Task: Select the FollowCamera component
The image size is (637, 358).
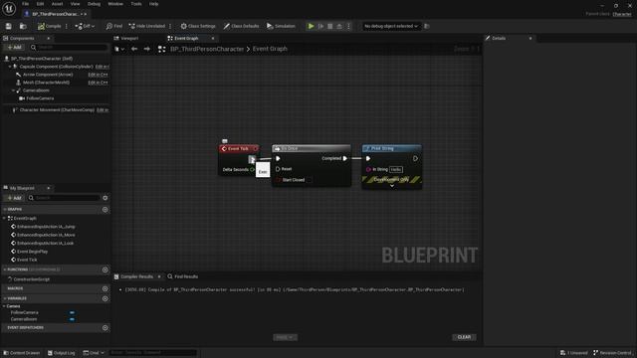Action: (40, 98)
